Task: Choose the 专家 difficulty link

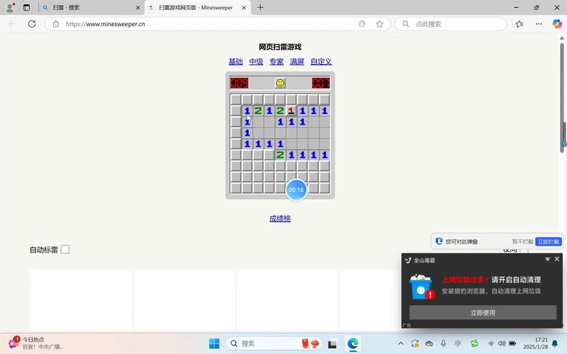Action: pyautogui.click(x=276, y=62)
